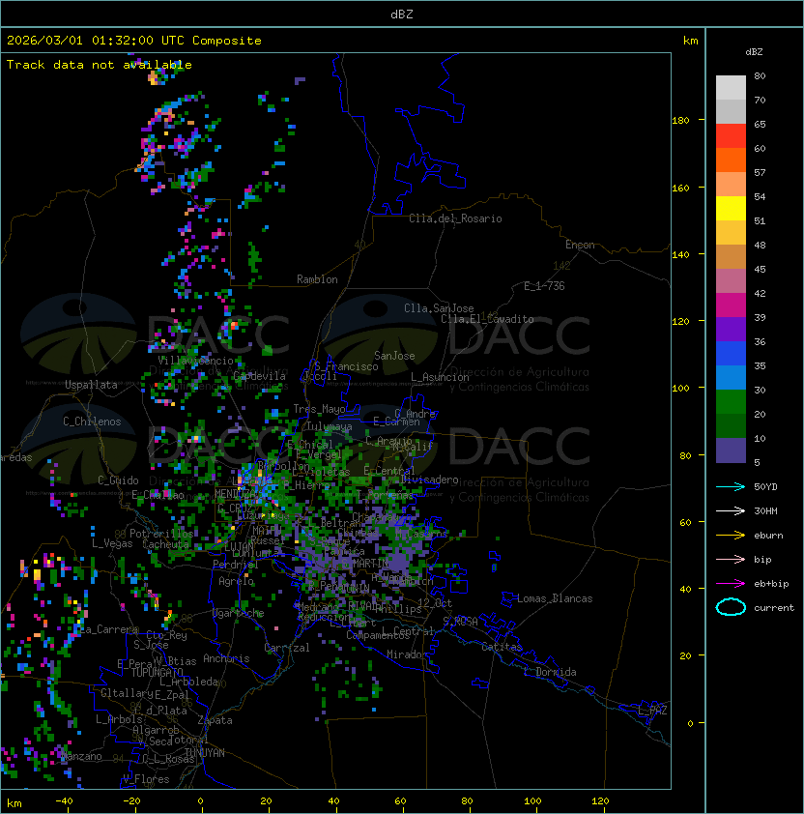Select the light gray 70–80 dBZ swatch
The image size is (804, 814).
731,88
